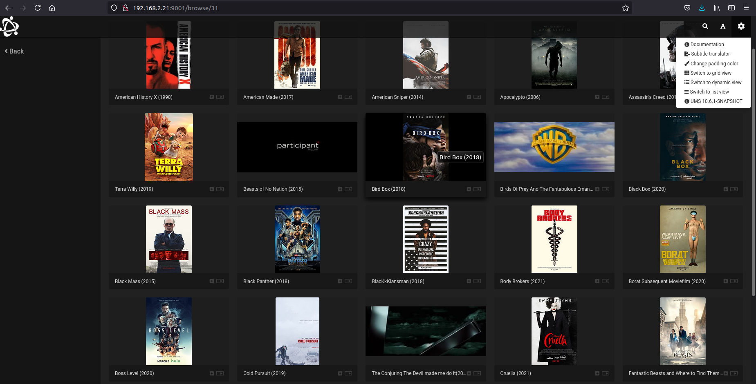Add Terra Willy to playlist
The image size is (756, 384).
pyautogui.click(x=212, y=189)
